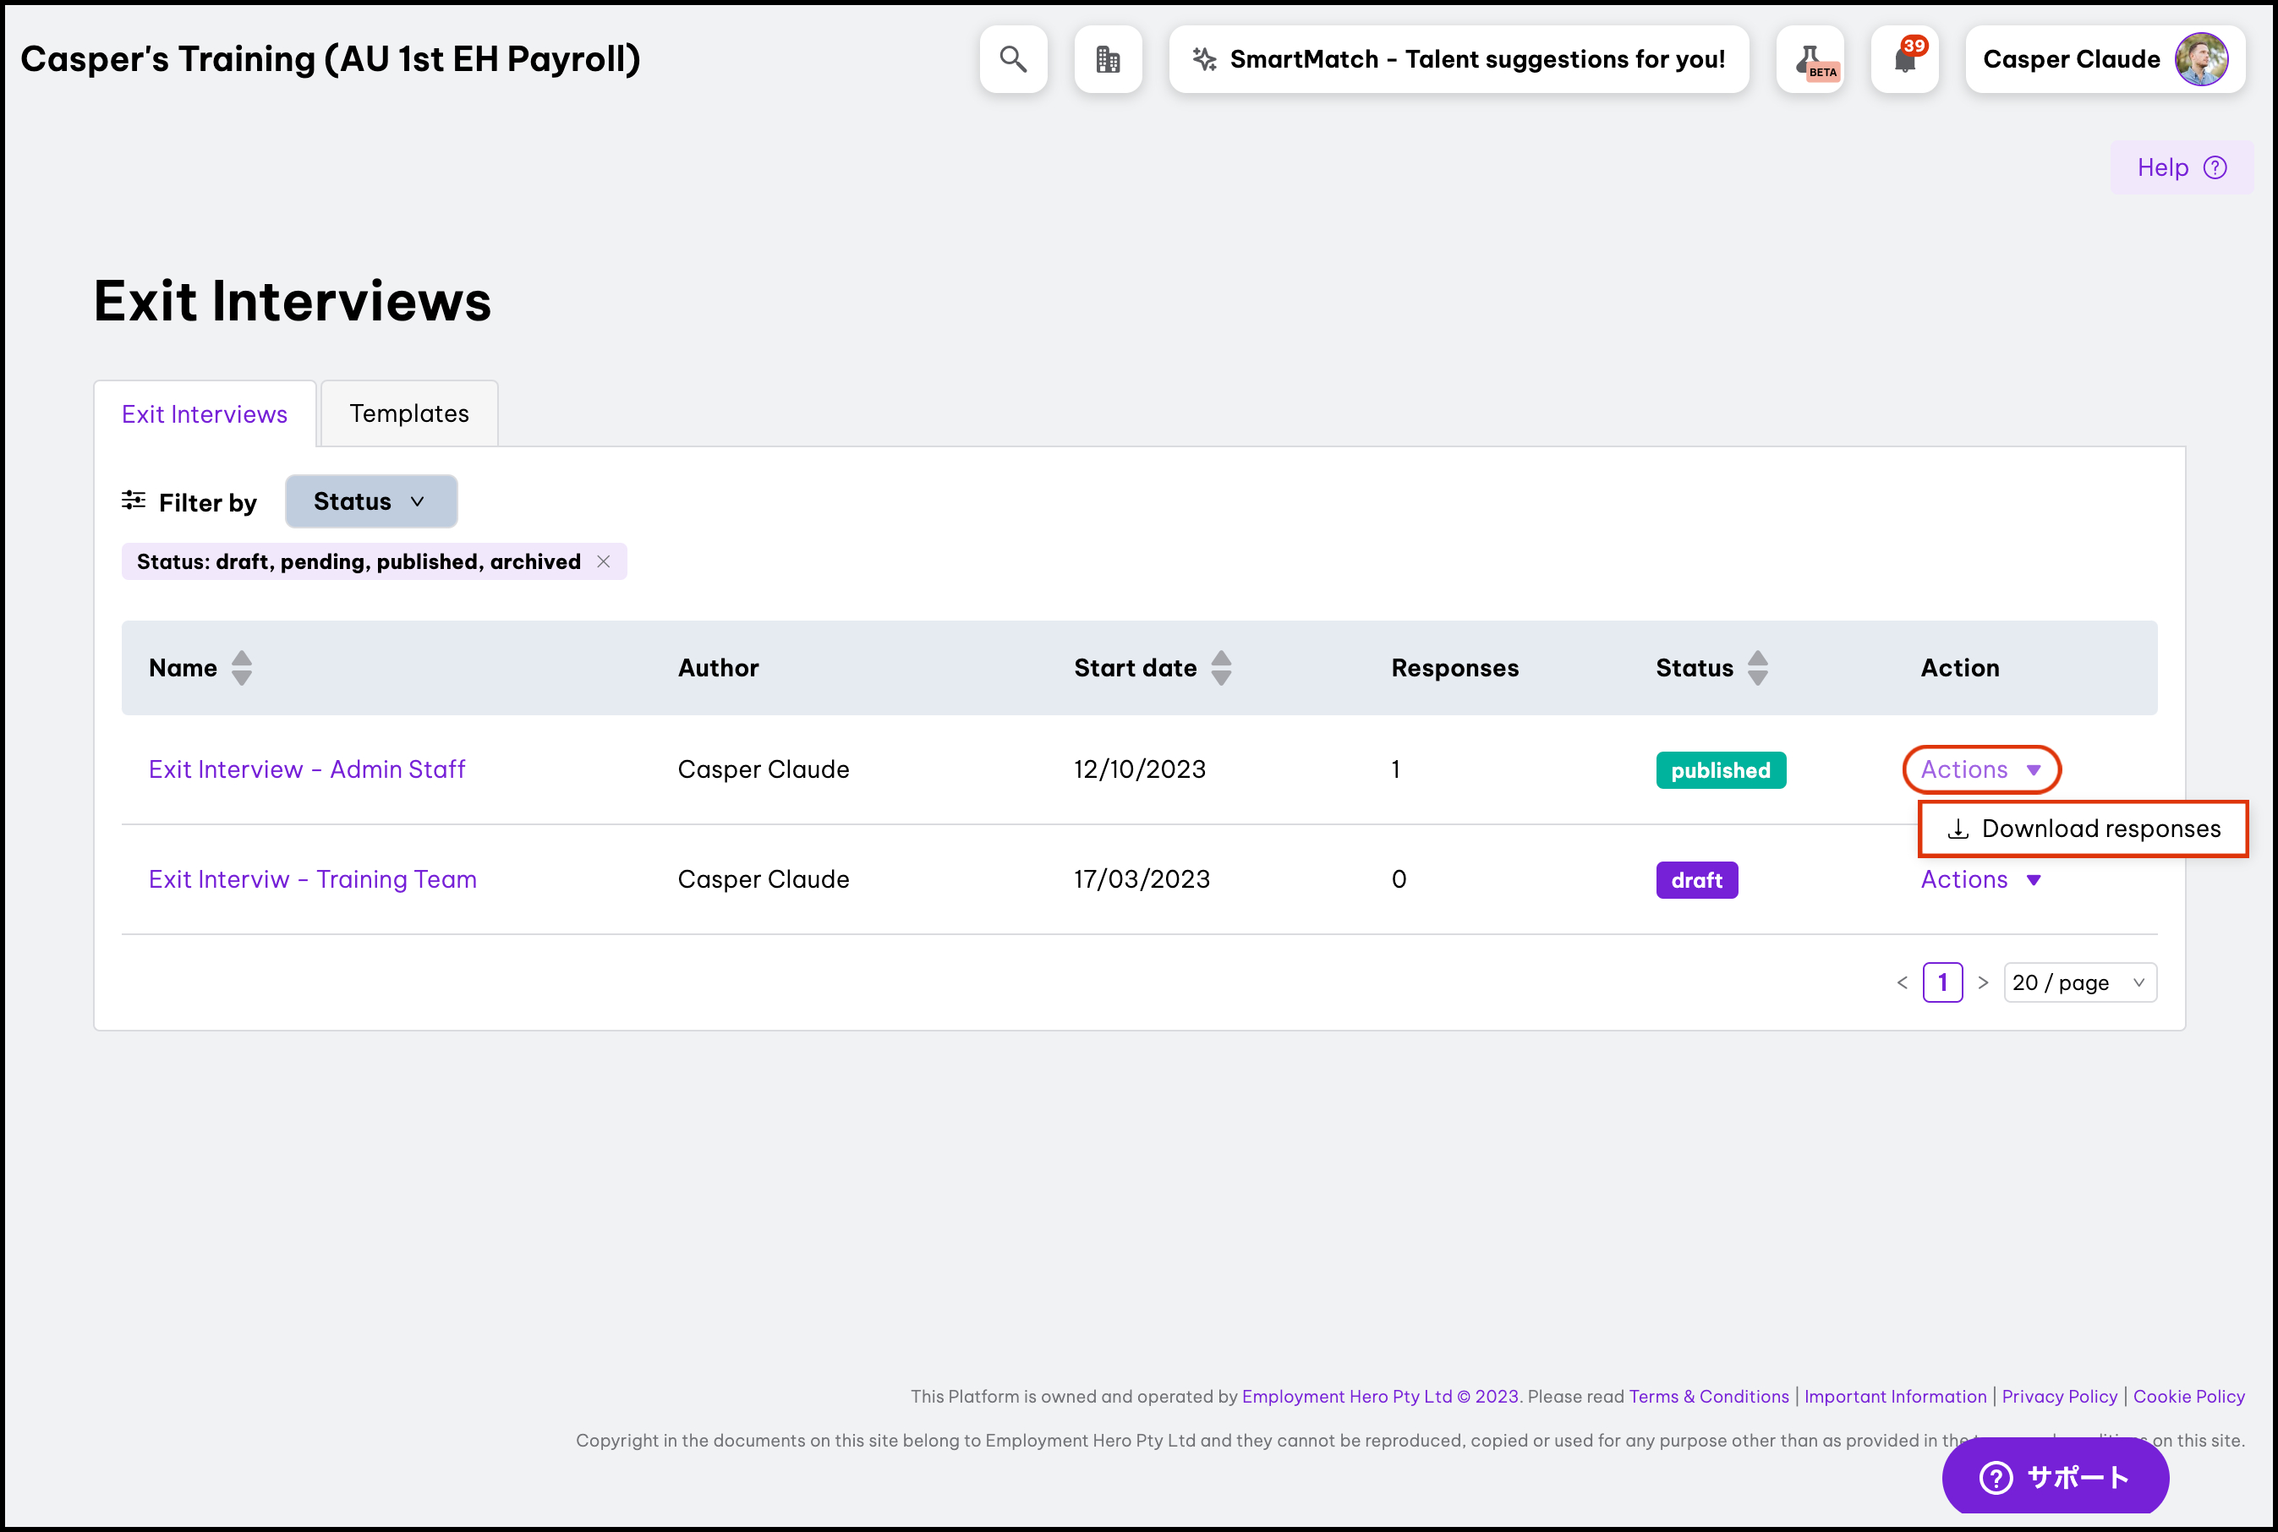Click the Help button
Viewport: 2278px width, 1532px height.
(2180, 168)
